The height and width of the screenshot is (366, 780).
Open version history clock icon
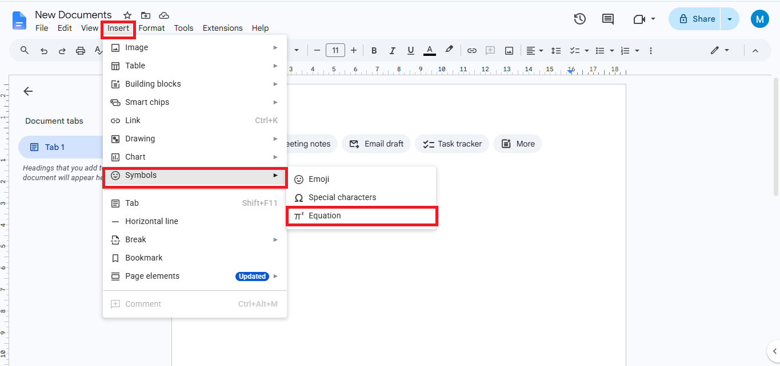[x=580, y=19]
